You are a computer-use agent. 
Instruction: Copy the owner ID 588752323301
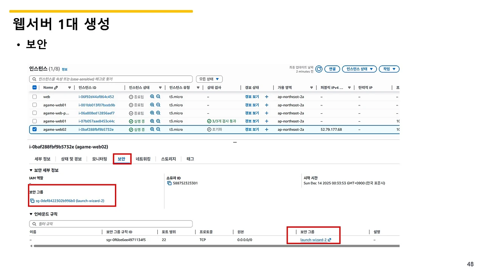click(169, 183)
